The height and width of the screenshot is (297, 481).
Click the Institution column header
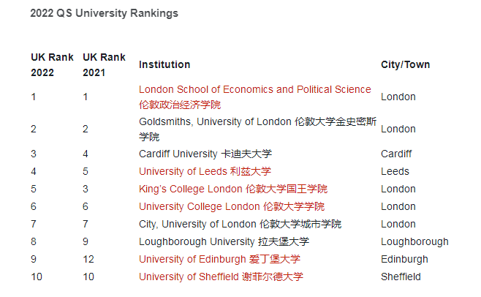pos(164,65)
